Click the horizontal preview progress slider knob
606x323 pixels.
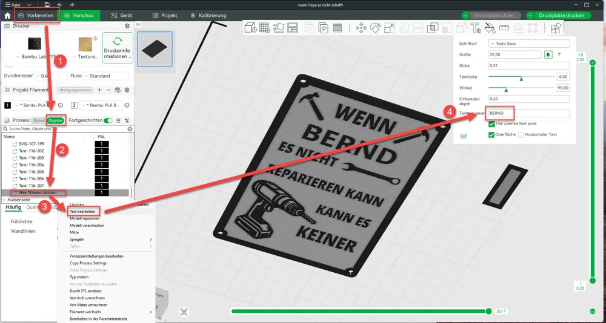tap(488, 311)
